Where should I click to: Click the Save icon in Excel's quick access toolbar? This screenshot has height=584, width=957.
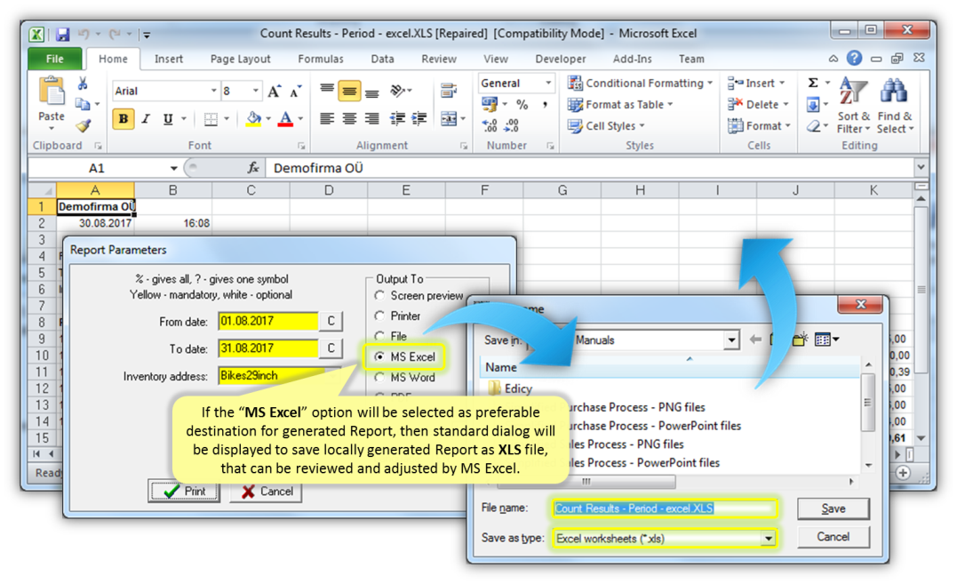click(x=62, y=34)
